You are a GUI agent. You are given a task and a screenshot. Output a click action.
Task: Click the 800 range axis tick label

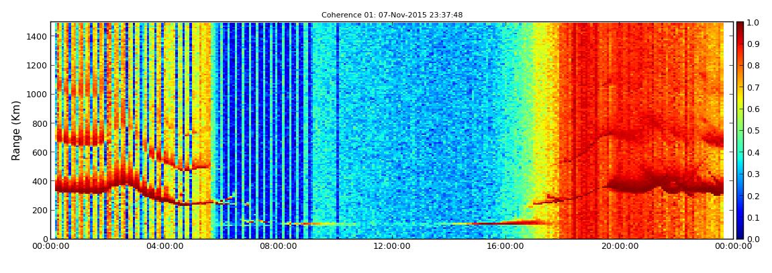click(x=40, y=123)
